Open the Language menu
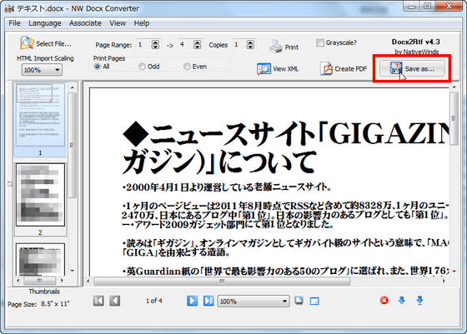The width and height of the screenshot is (467, 334). tap(45, 23)
